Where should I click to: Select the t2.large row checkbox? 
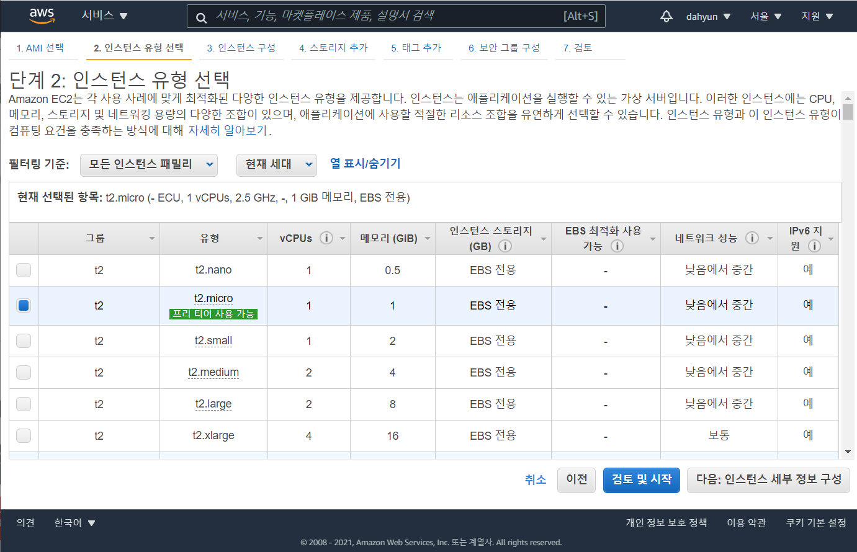coord(24,404)
